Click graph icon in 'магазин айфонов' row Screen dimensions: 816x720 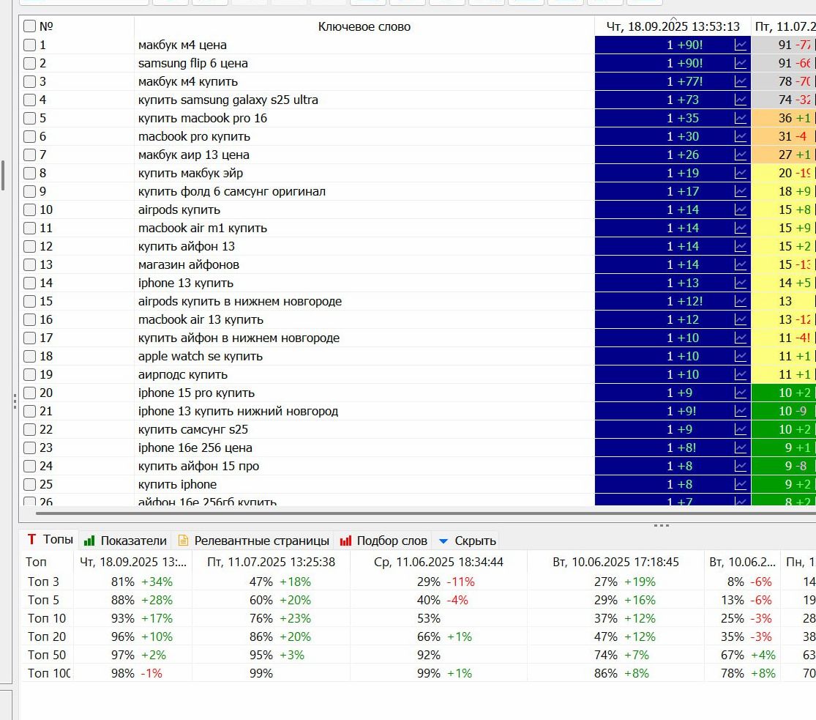pyautogui.click(x=741, y=264)
